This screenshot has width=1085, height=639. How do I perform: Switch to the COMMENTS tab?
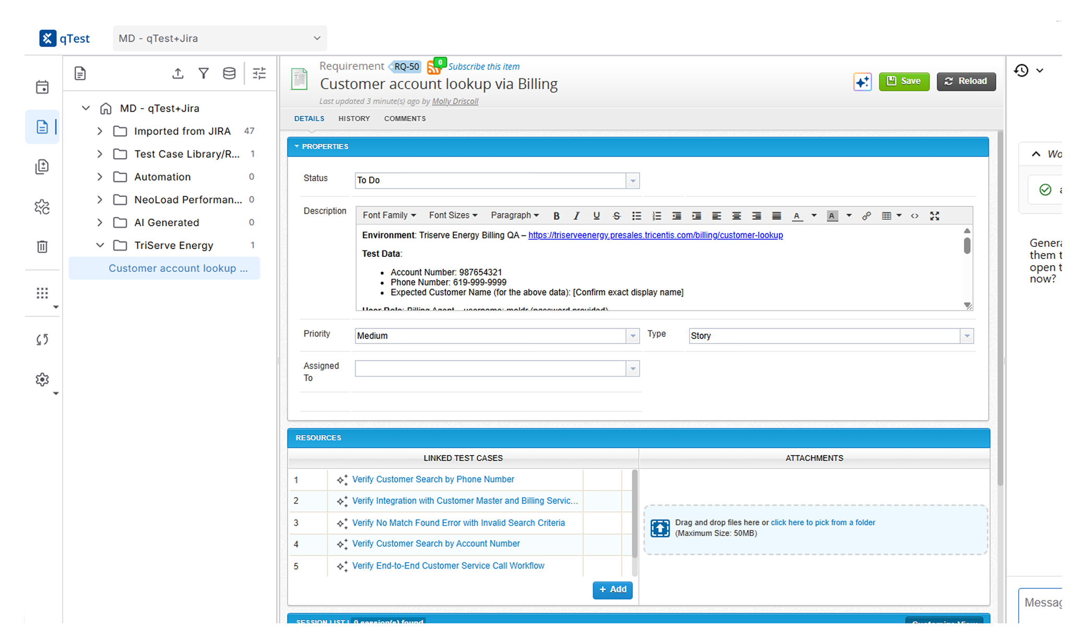point(405,119)
